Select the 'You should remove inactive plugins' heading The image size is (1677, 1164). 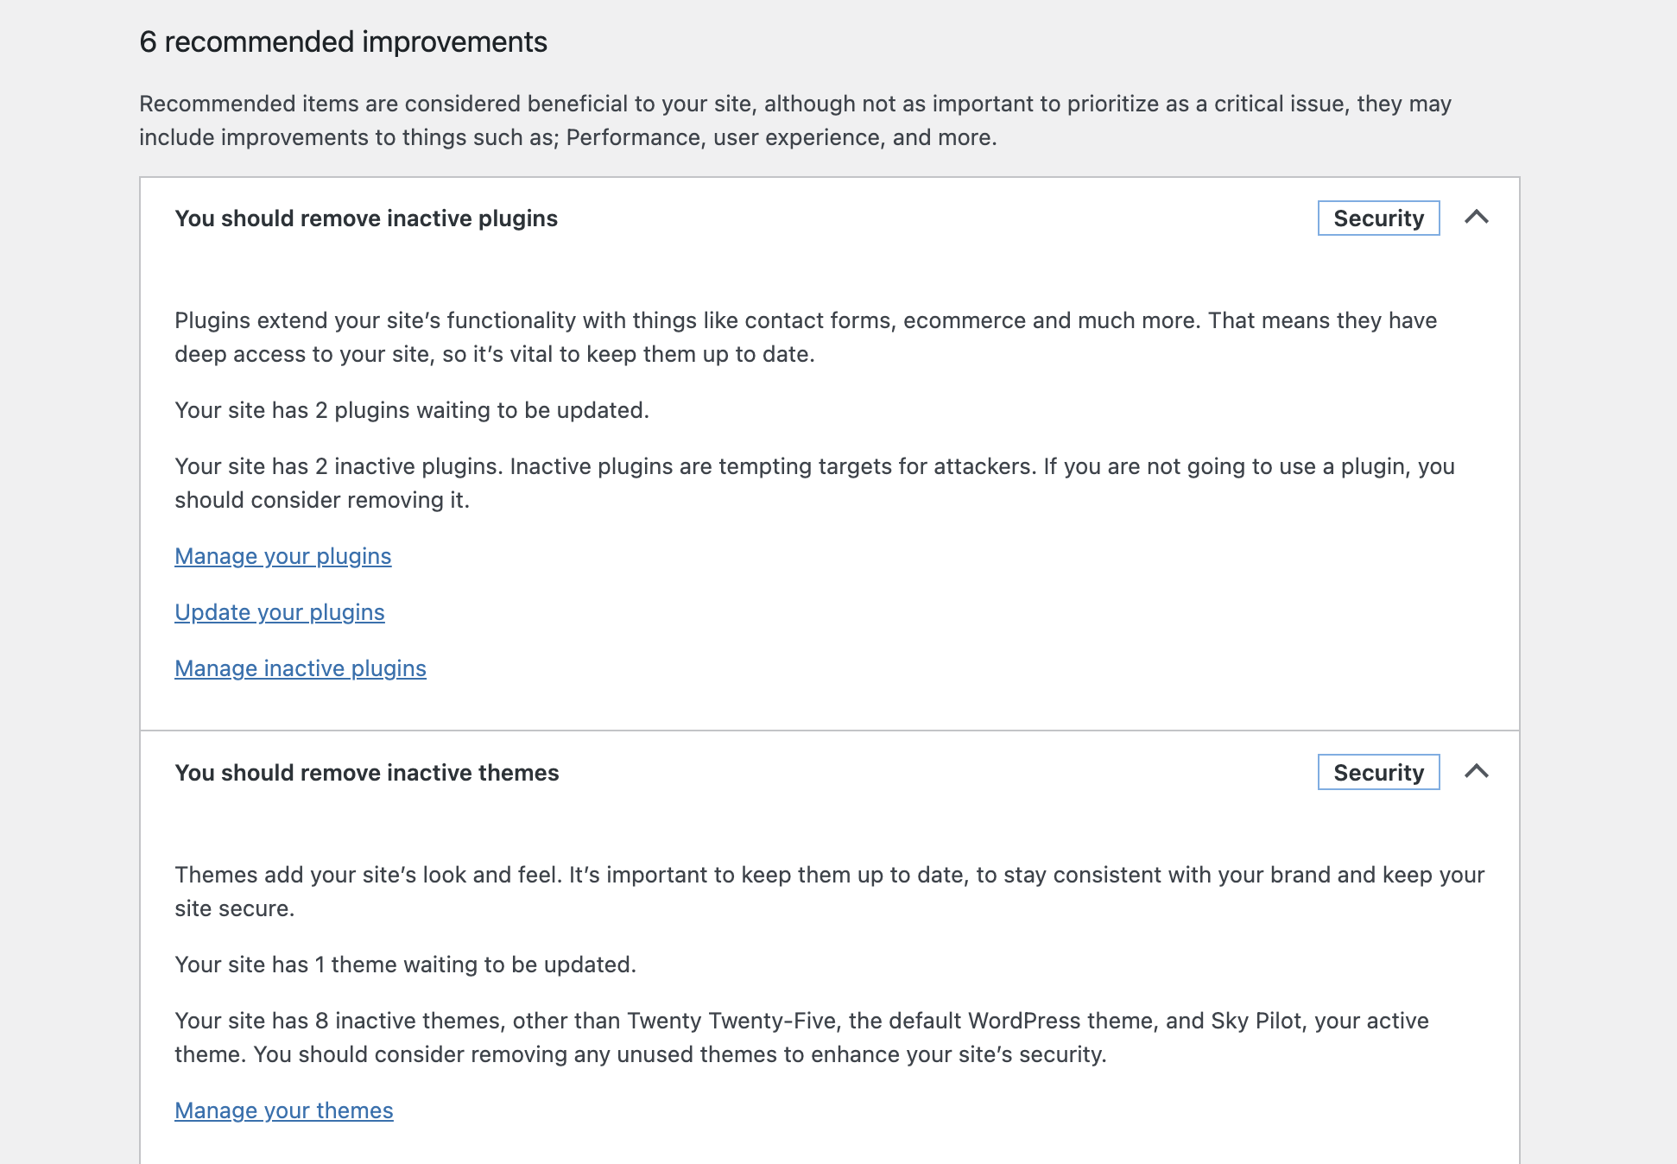coord(366,218)
